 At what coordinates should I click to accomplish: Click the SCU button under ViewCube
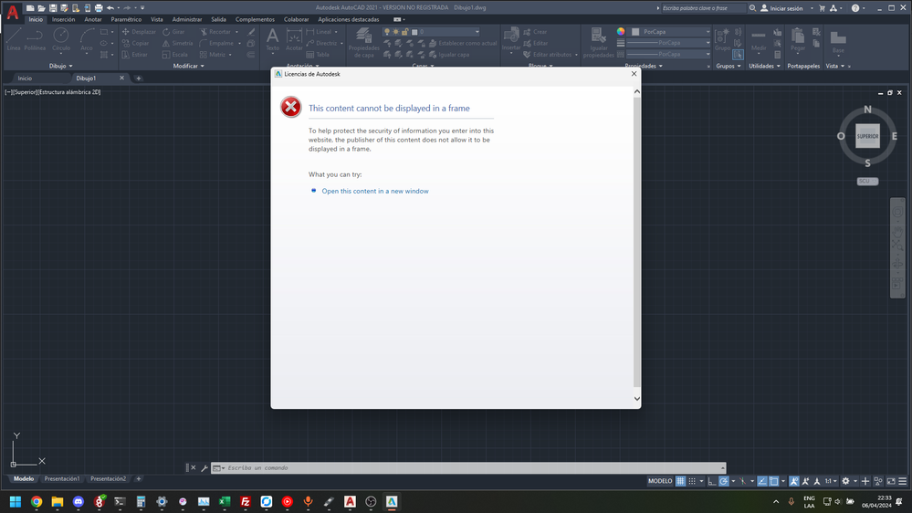tap(867, 181)
